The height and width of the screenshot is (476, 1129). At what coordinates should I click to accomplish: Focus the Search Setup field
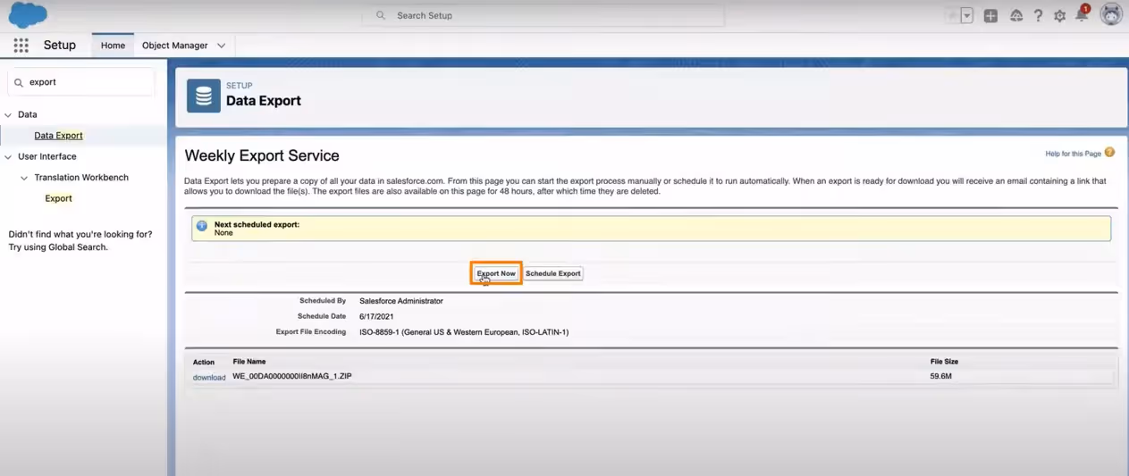(543, 15)
